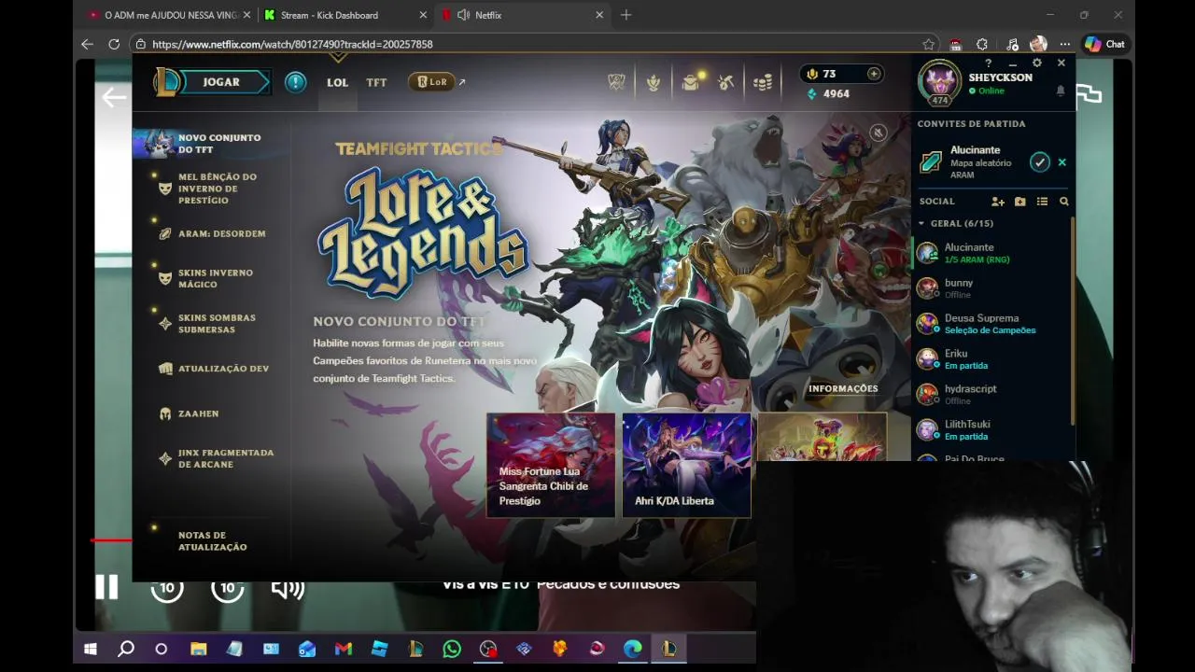Screen dimensions: 1195x672
Task: Open WhatsApp from the taskbar
Action: (452, 649)
